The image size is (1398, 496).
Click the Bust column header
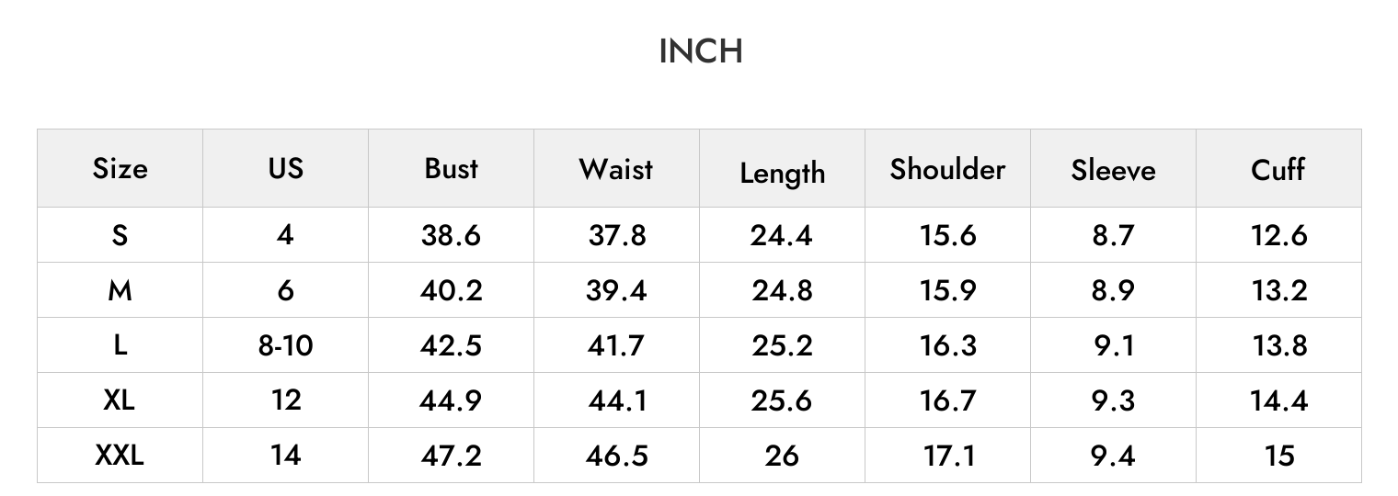coord(451,168)
